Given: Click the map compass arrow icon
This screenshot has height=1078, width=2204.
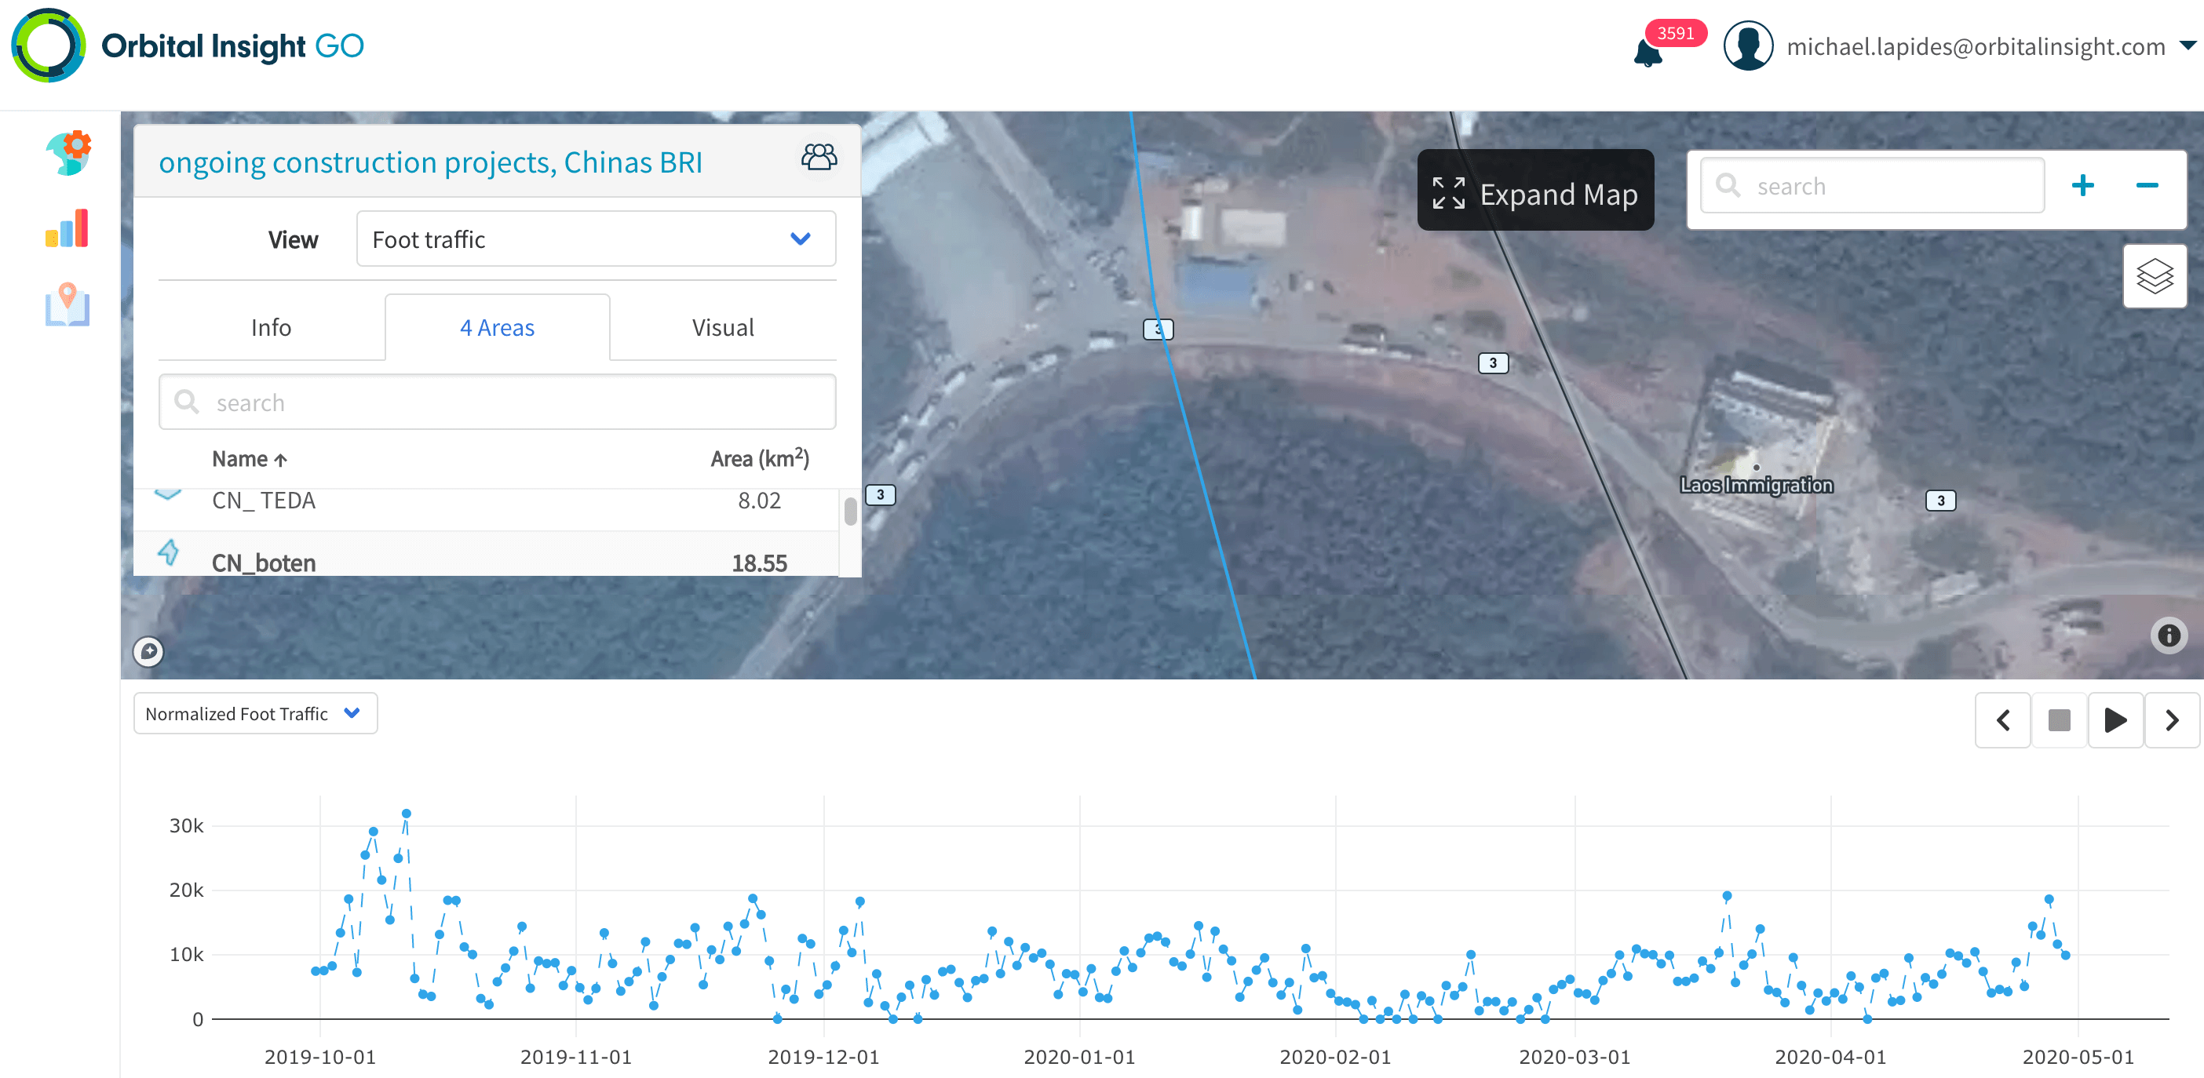Looking at the screenshot, I should tap(148, 652).
